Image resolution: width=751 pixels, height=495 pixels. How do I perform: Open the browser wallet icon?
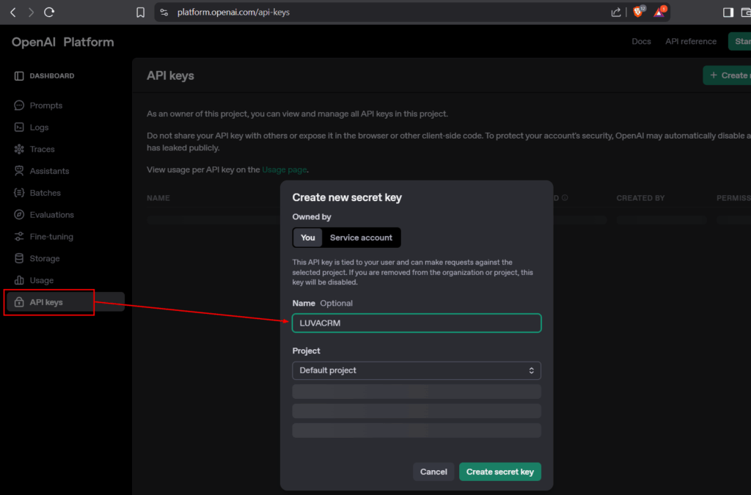pyautogui.click(x=746, y=12)
